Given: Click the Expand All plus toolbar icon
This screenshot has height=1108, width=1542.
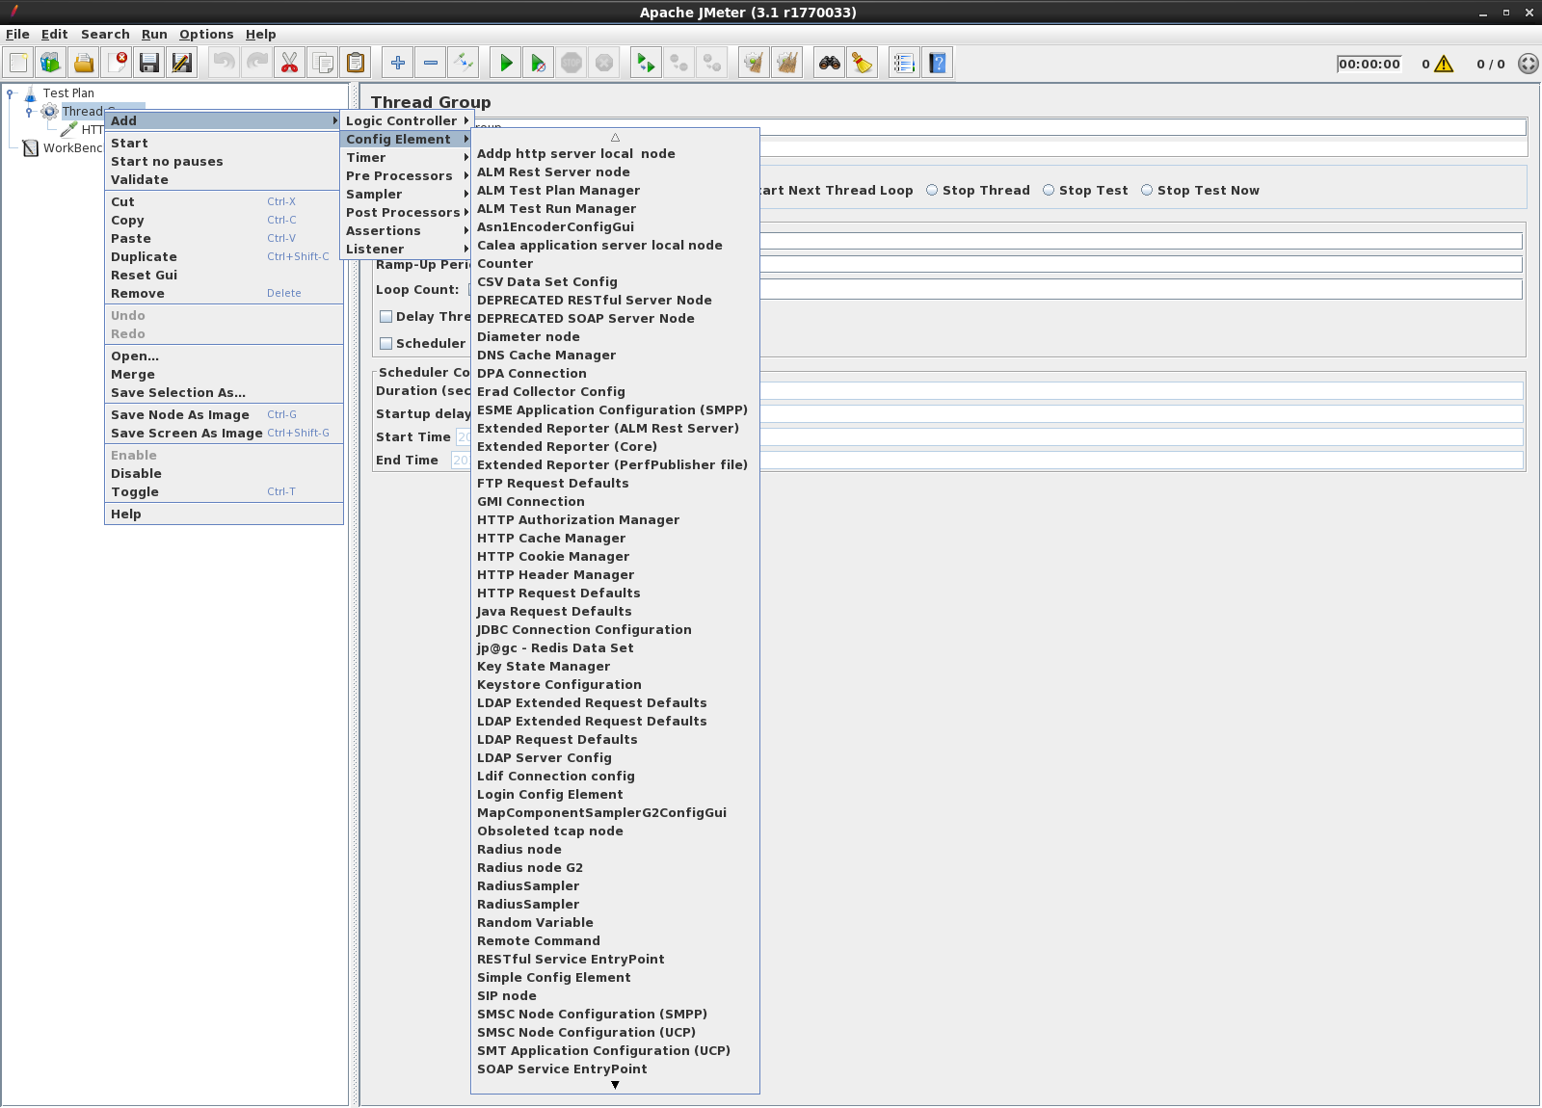Looking at the screenshot, I should click(397, 62).
